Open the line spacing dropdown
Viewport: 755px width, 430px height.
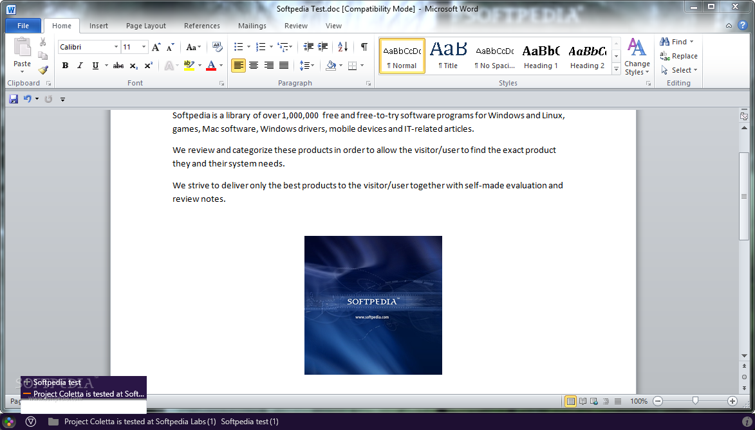coord(307,66)
